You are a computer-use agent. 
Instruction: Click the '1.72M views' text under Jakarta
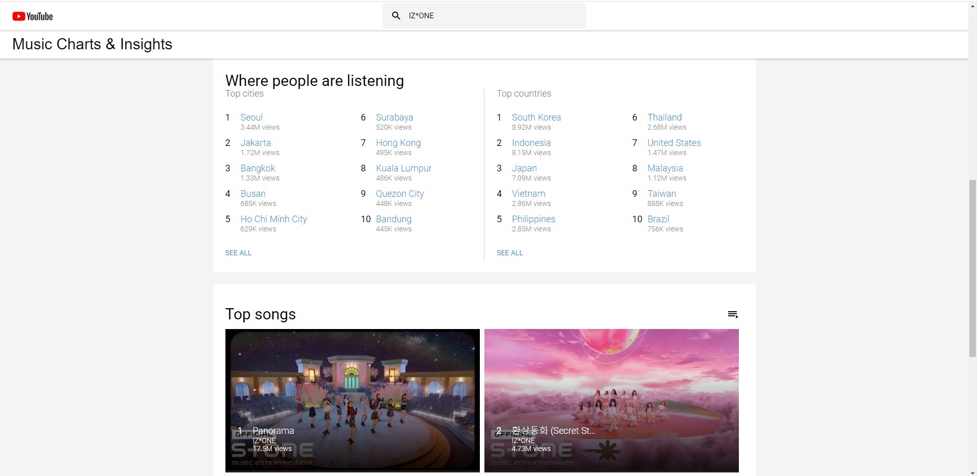pos(260,153)
